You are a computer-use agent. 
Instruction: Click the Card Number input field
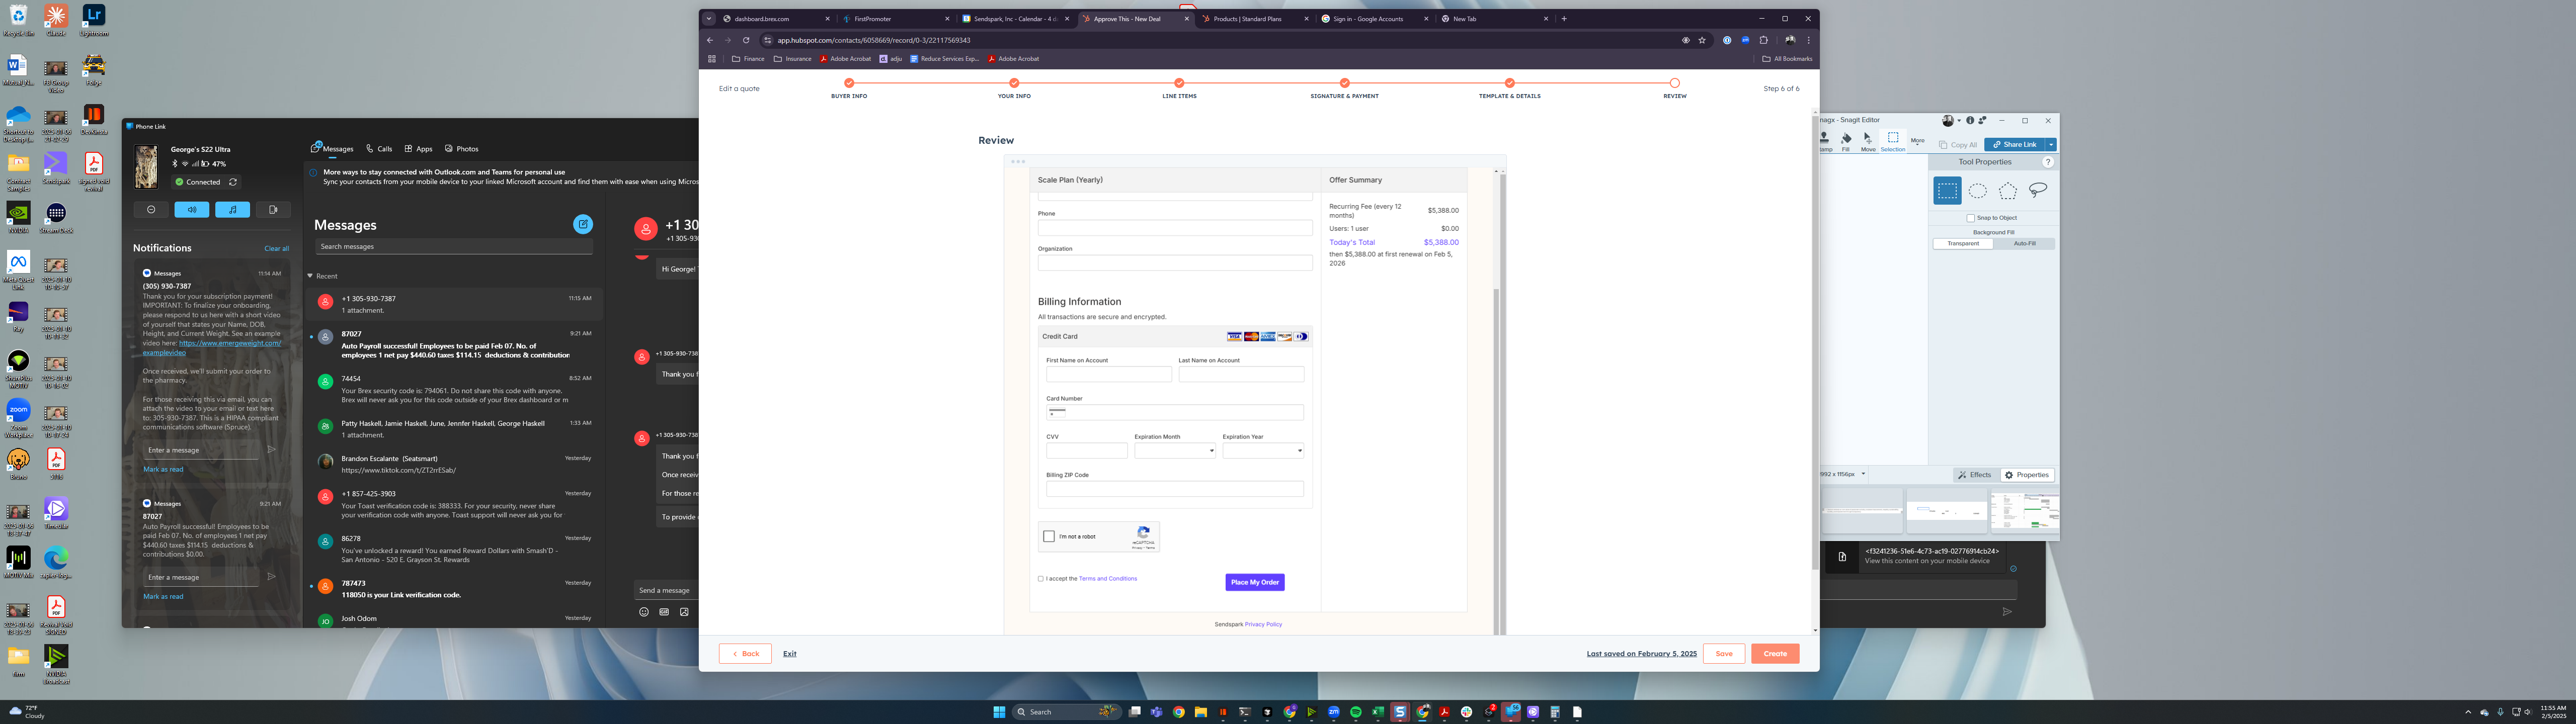point(1175,412)
